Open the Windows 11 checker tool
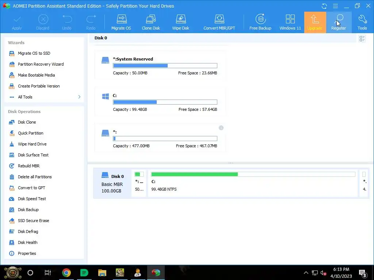374x280 pixels. coord(290,22)
